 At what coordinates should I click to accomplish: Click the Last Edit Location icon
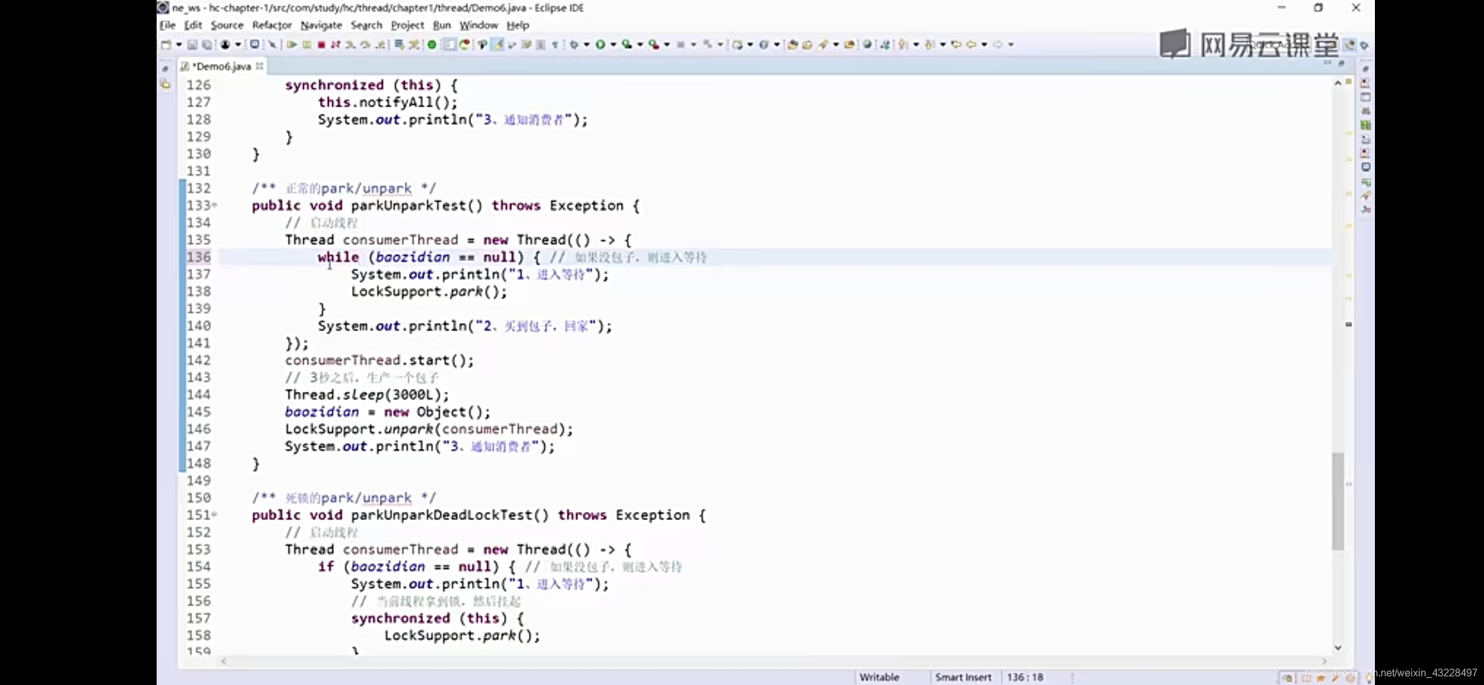[957, 44]
